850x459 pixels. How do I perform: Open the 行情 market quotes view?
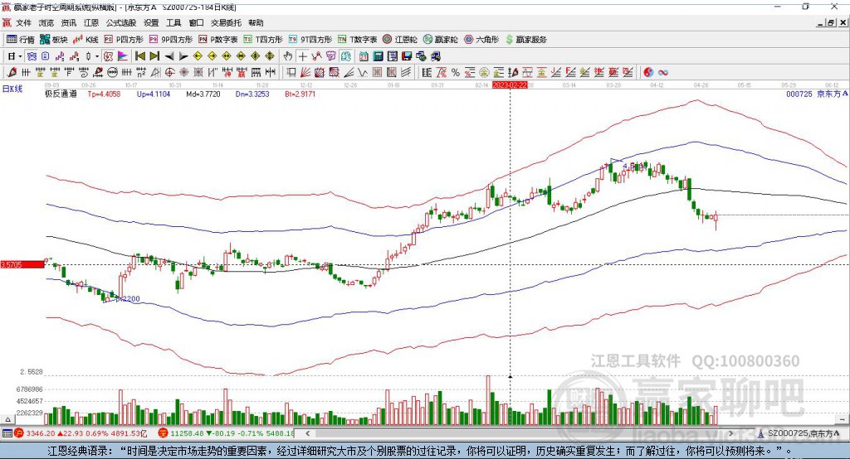20,40
